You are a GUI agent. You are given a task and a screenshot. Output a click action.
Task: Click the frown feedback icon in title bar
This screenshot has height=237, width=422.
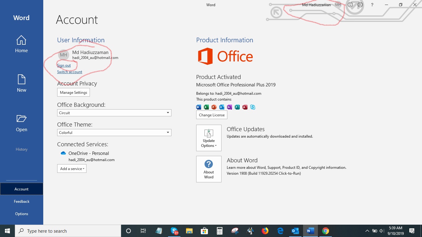pyautogui.click(x=360, y=5)
